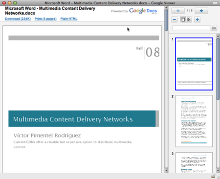Open the Print (5 pages) link

click(45, 19)
